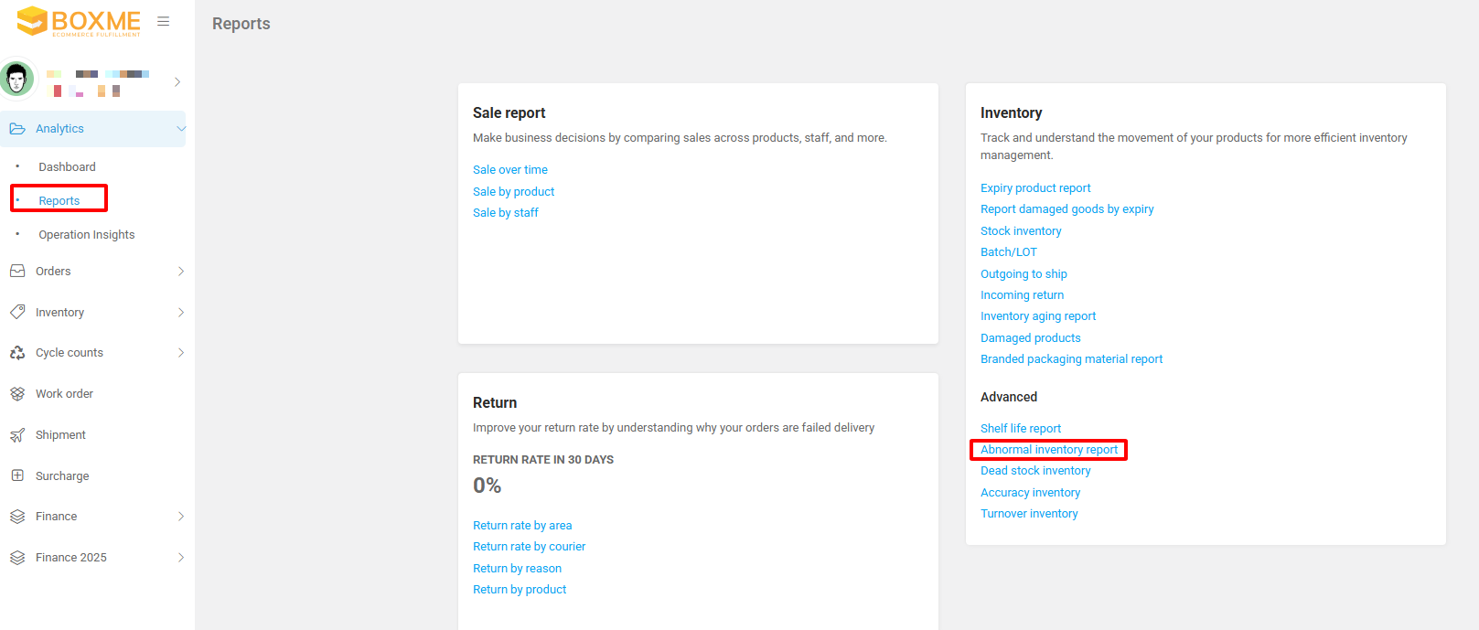Click the Work order icon in the sidebar
The width and height of the screenshot is (1479, 630).
point(17,394)
